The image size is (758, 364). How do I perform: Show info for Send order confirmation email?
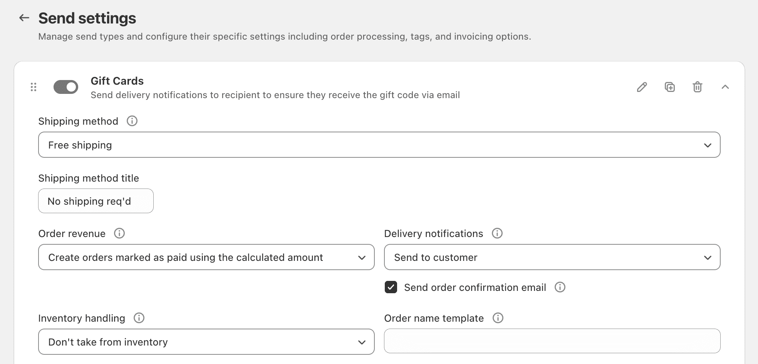pos(560,287)
